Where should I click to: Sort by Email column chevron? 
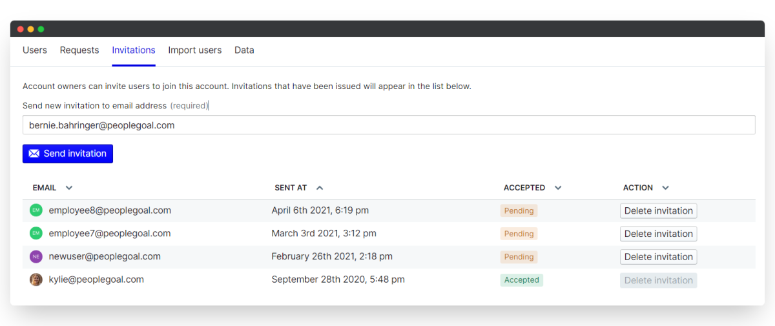point(69,188)
